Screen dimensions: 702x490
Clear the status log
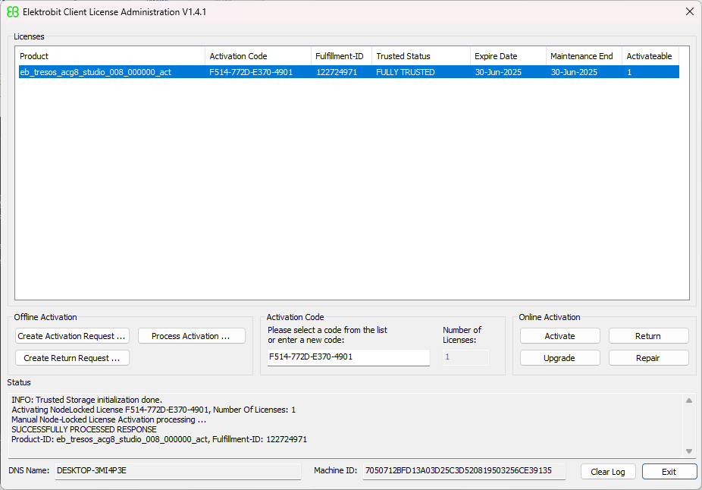608,471
